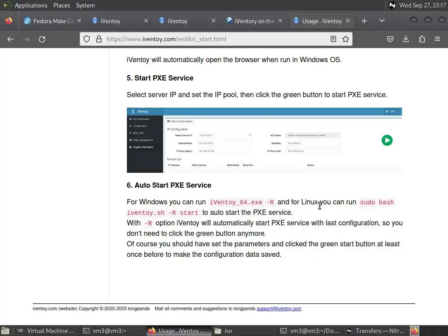Click the Nitroshare tray icon in top panel
This screenshot has width=448, height=336.
[x=392, y=5]
